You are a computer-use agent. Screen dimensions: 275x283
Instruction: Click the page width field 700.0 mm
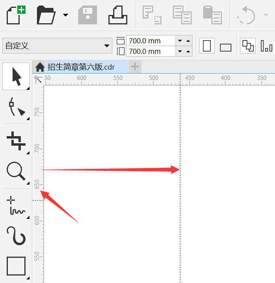[x=151, y=41]
